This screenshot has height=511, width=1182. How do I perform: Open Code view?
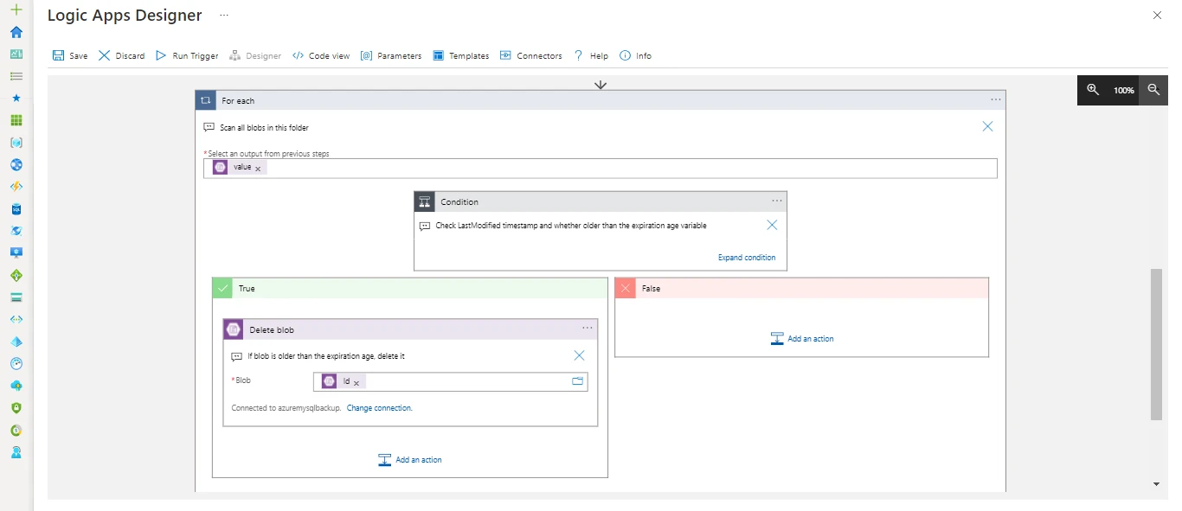(321, 54)
